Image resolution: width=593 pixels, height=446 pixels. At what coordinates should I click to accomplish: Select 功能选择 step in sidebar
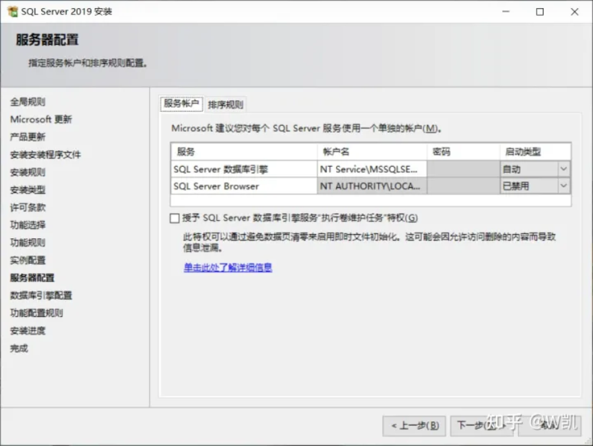point(27,225)
